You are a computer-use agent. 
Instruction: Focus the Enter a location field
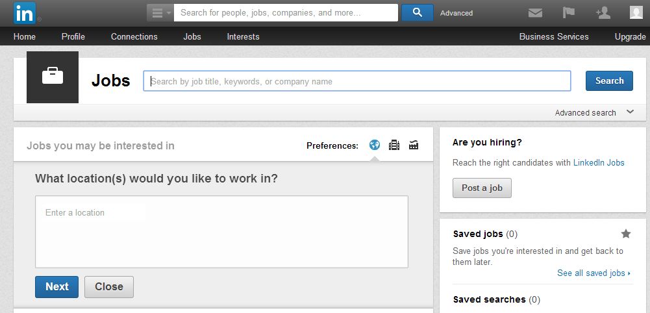(x=221, y=231)
